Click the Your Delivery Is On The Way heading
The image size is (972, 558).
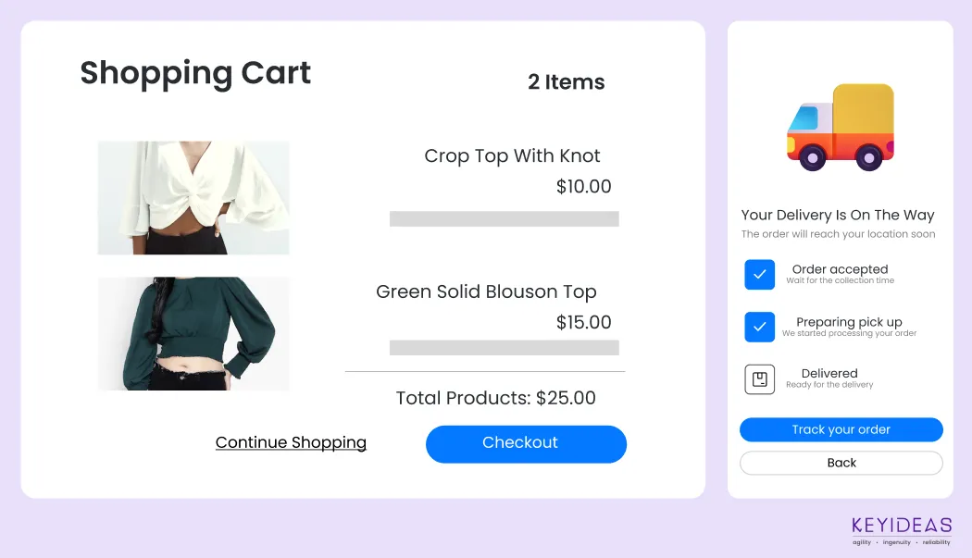pos(838,216)
